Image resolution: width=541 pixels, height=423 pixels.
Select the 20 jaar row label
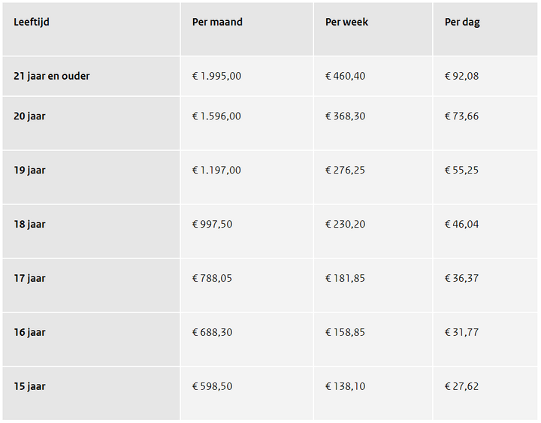click(x=29, y=116)
